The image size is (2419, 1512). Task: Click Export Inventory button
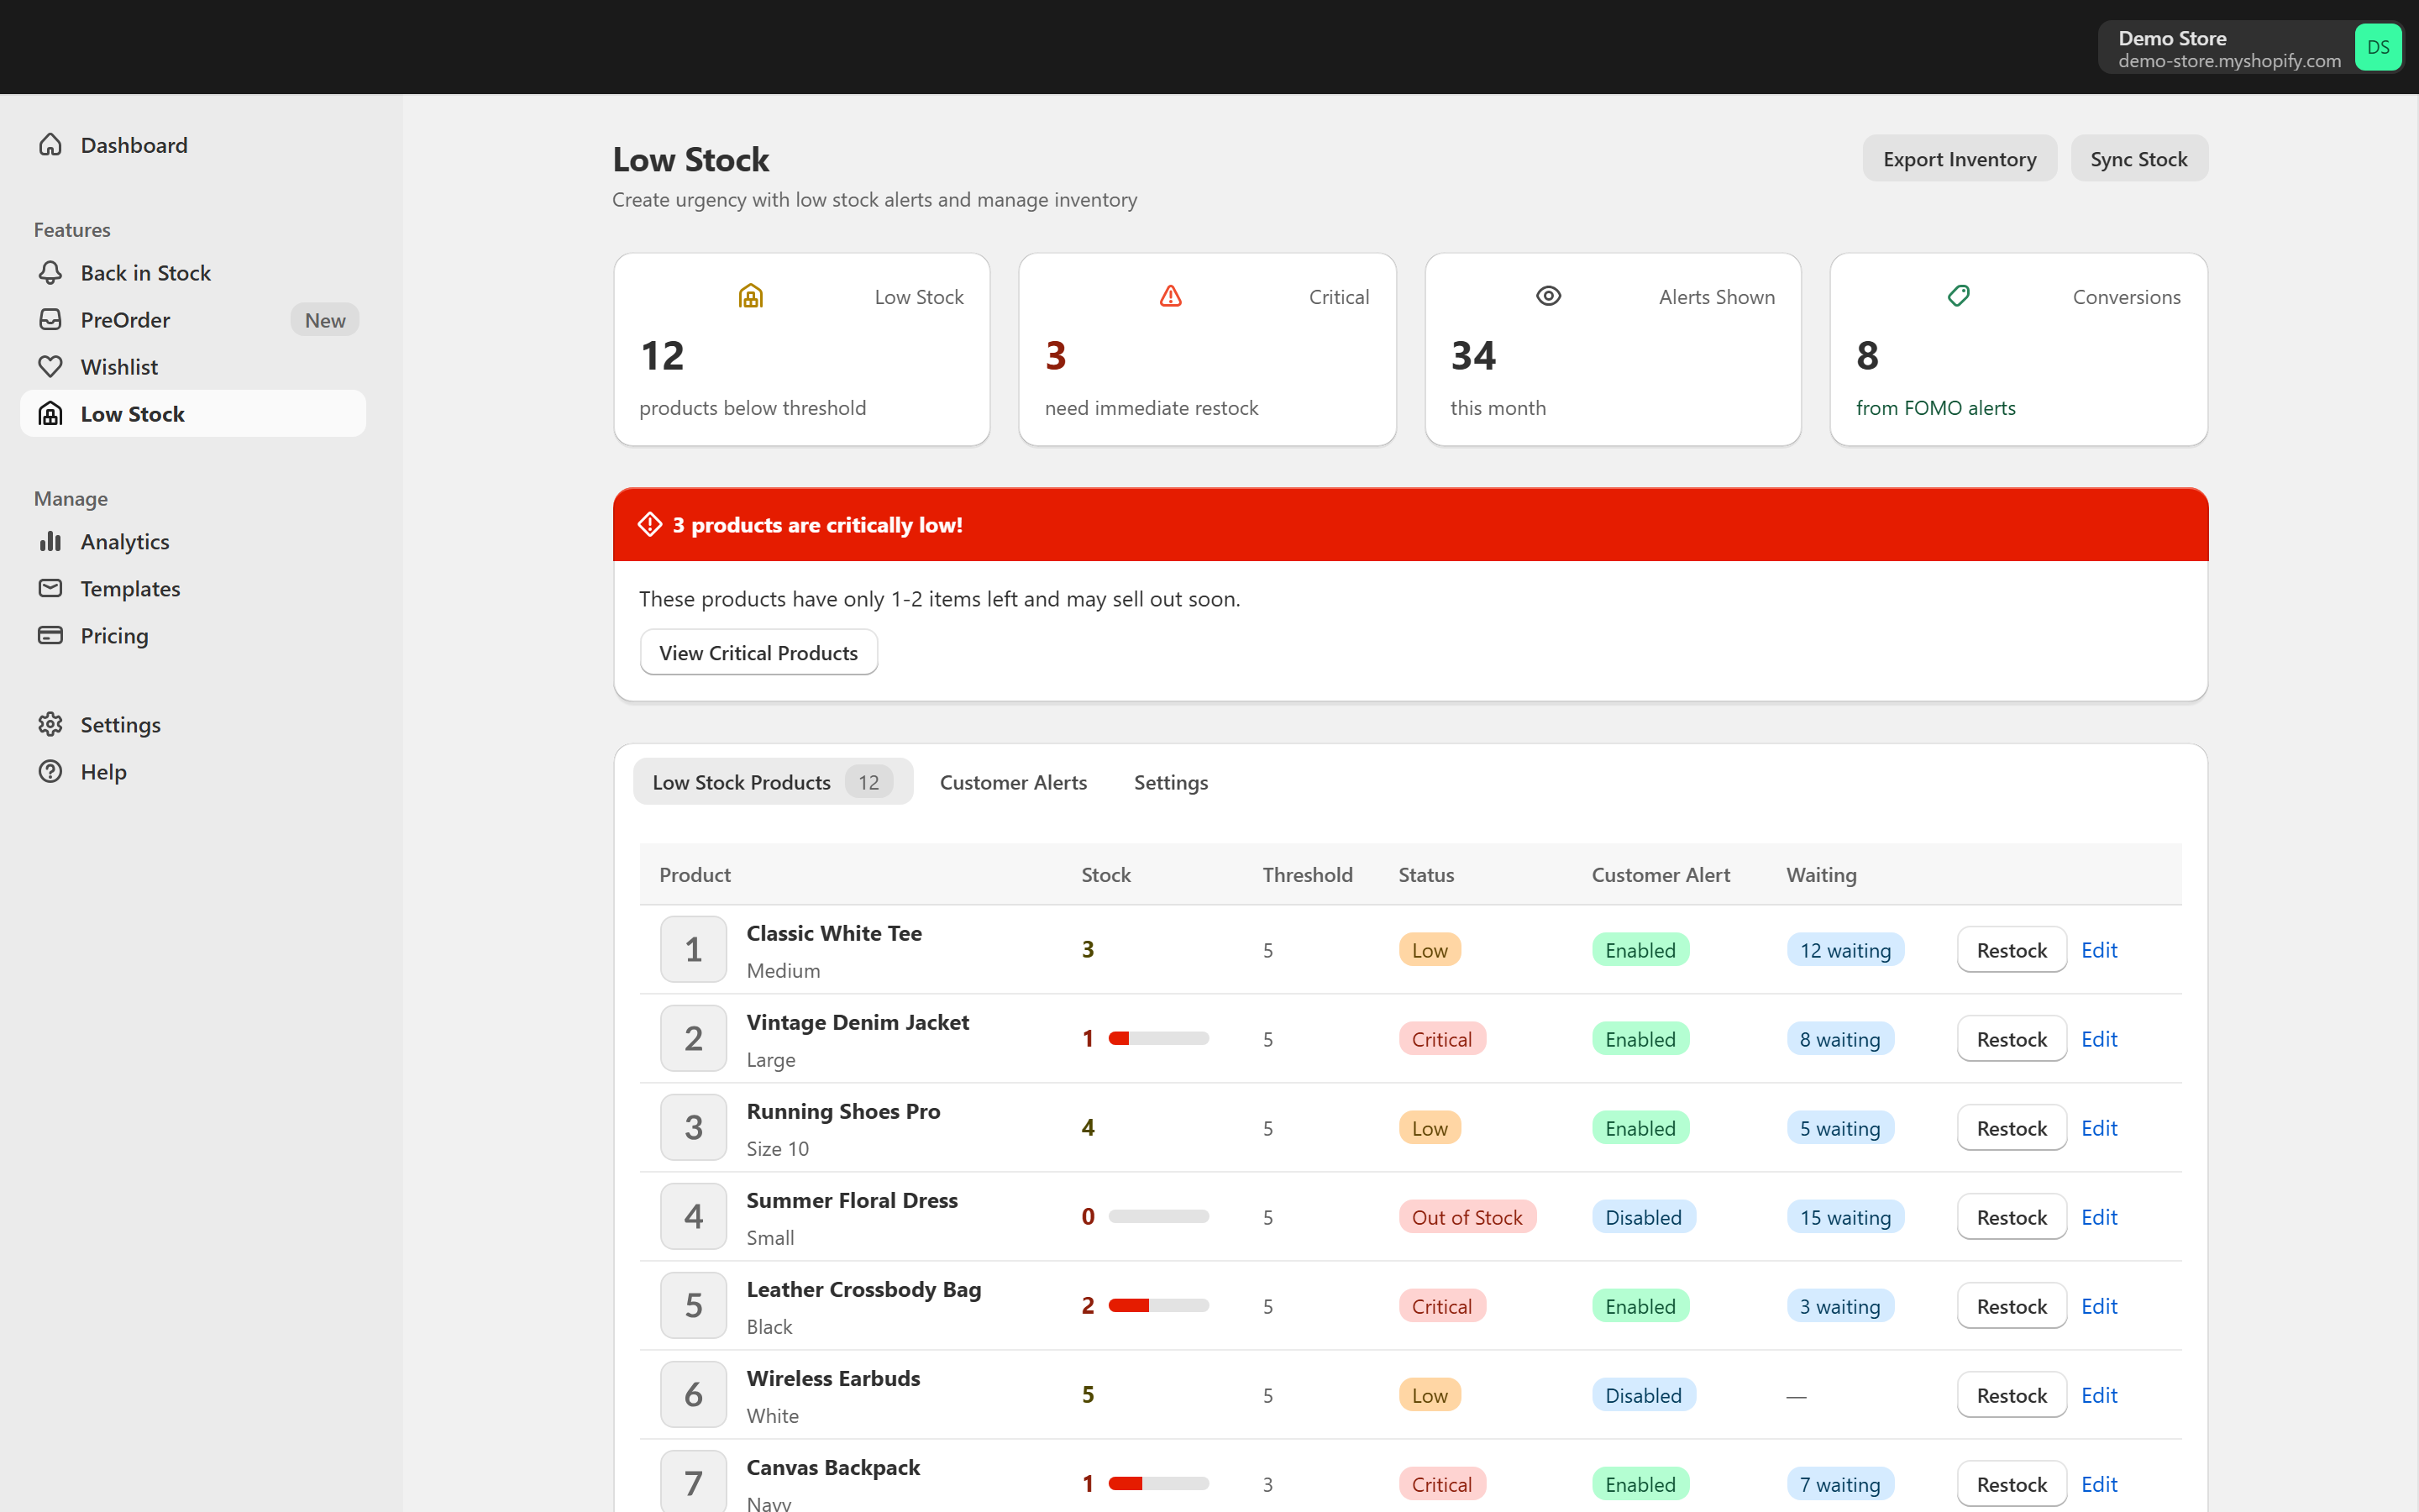pos(1960,159)
